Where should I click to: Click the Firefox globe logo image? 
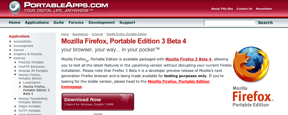click(251, 64)
